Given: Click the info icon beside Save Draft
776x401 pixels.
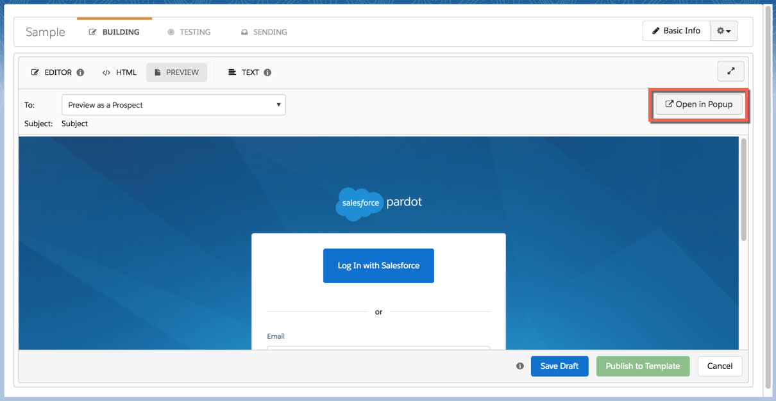Looking at the screenshot, I should 520,366.
